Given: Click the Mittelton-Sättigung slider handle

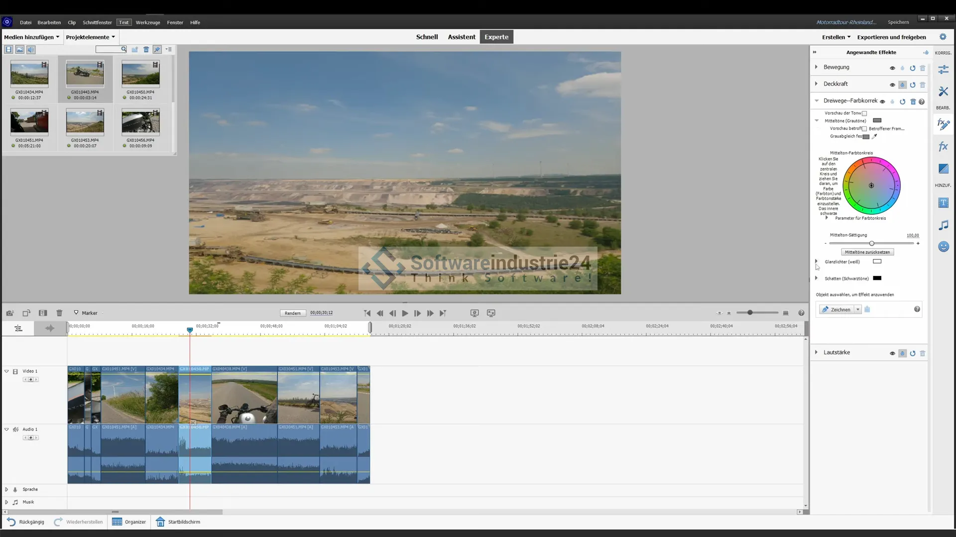Looking at the screenshot, I should [x=871, y=244].
